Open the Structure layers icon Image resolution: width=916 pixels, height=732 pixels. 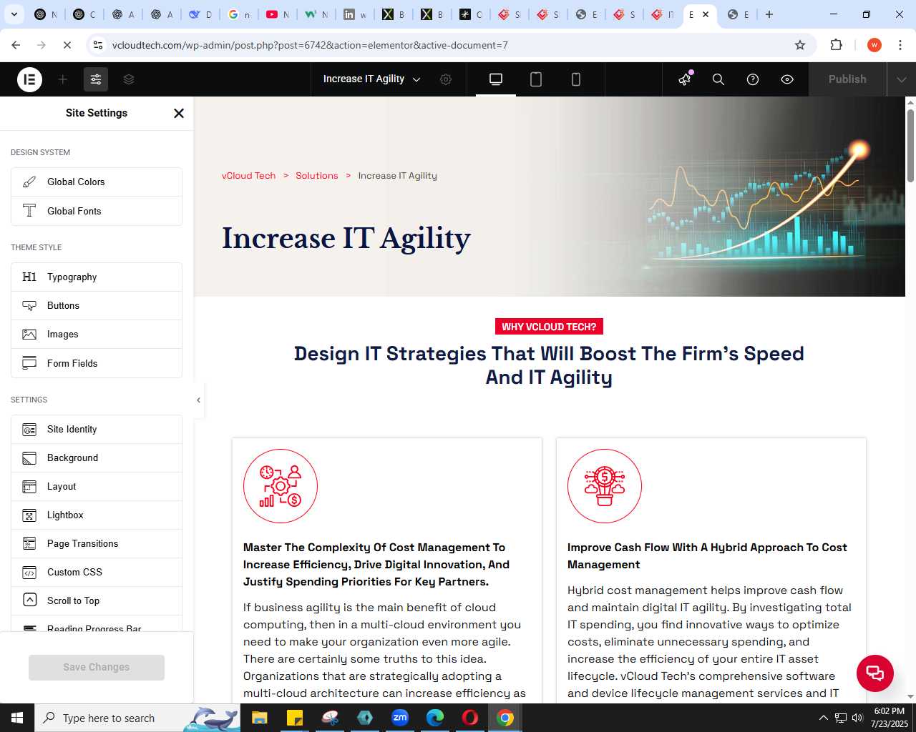(x=129, y=79)
